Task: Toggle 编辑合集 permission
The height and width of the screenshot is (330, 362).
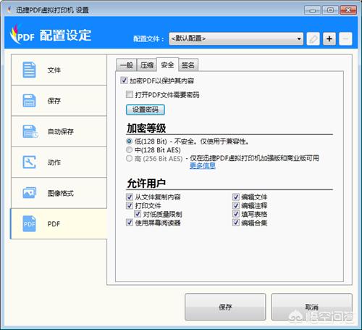Action: 236,223
